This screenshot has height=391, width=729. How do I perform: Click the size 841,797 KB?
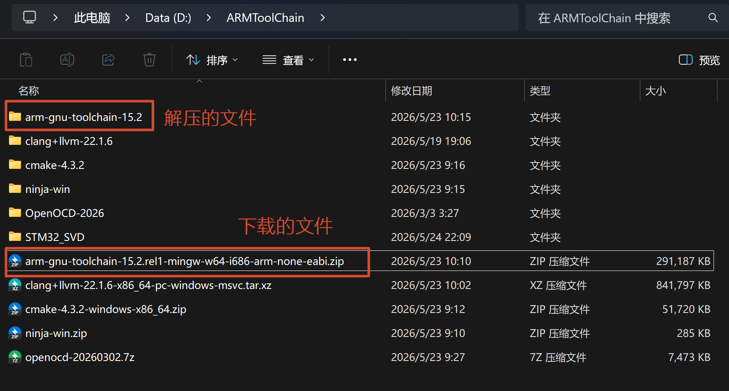coord(683,285)
